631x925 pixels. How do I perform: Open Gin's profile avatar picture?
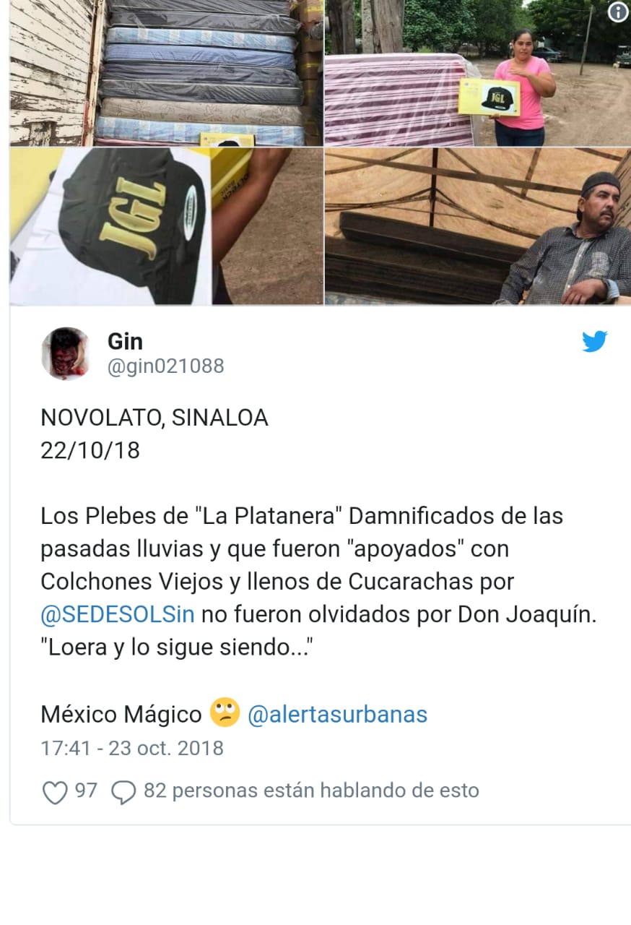click(x=66, y=353)
